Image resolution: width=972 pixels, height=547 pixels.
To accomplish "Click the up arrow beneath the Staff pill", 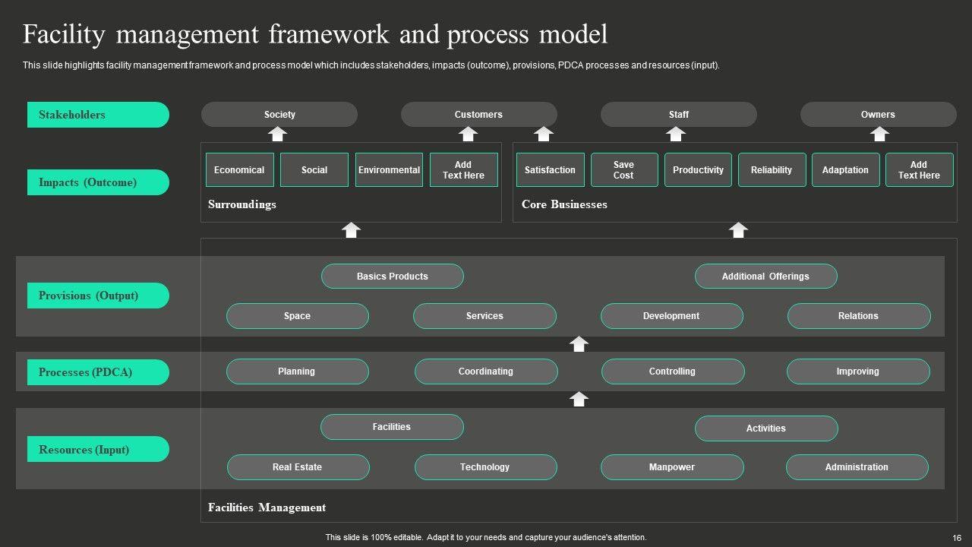I will point(675,134).
